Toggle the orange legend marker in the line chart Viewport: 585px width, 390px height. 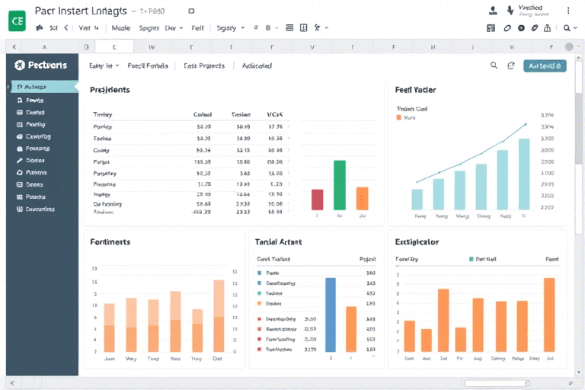[x=398, y=118]
